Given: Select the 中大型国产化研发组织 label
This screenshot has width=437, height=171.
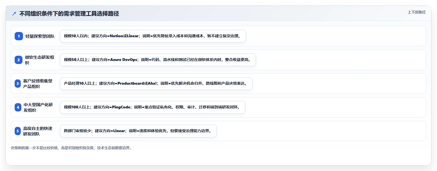Looking at the screenshot, I should coord(38,107).
